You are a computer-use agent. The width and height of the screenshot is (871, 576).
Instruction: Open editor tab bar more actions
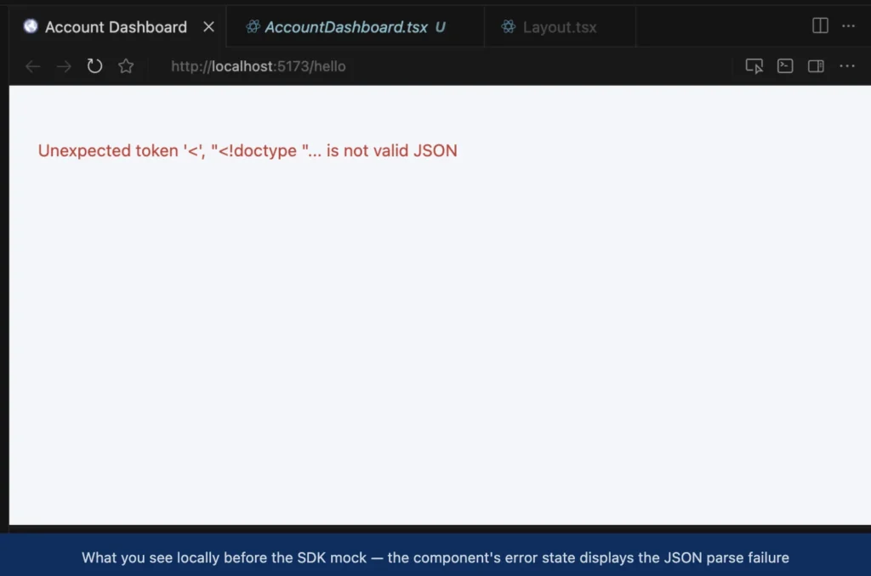(x=848, y=26)
